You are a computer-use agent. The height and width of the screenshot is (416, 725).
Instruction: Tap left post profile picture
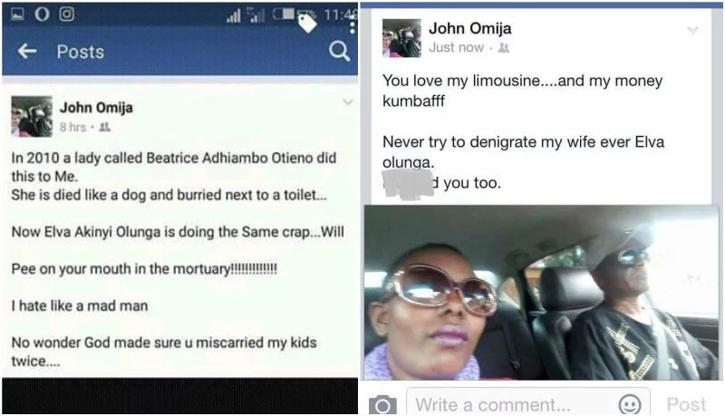tap(32, 117)
